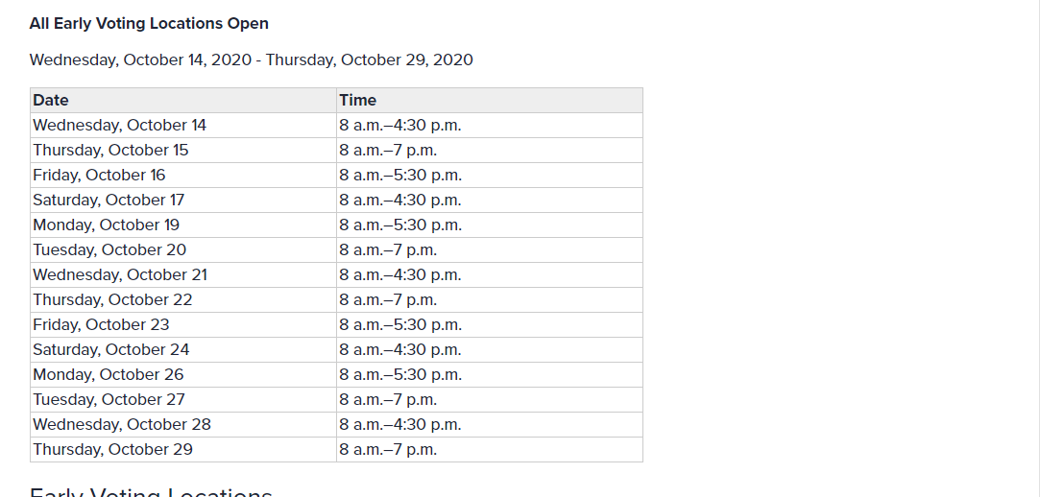Click the Thursday, October 29 date cell
Screen dimensions: 1040x497
(x=183, y=450)
